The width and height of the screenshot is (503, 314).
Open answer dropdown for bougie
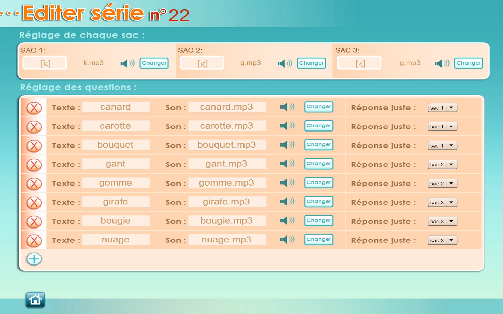pos(442,222)
